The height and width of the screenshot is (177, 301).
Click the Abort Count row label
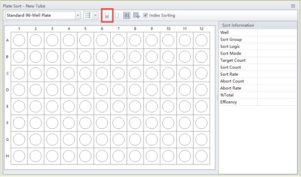232,81
